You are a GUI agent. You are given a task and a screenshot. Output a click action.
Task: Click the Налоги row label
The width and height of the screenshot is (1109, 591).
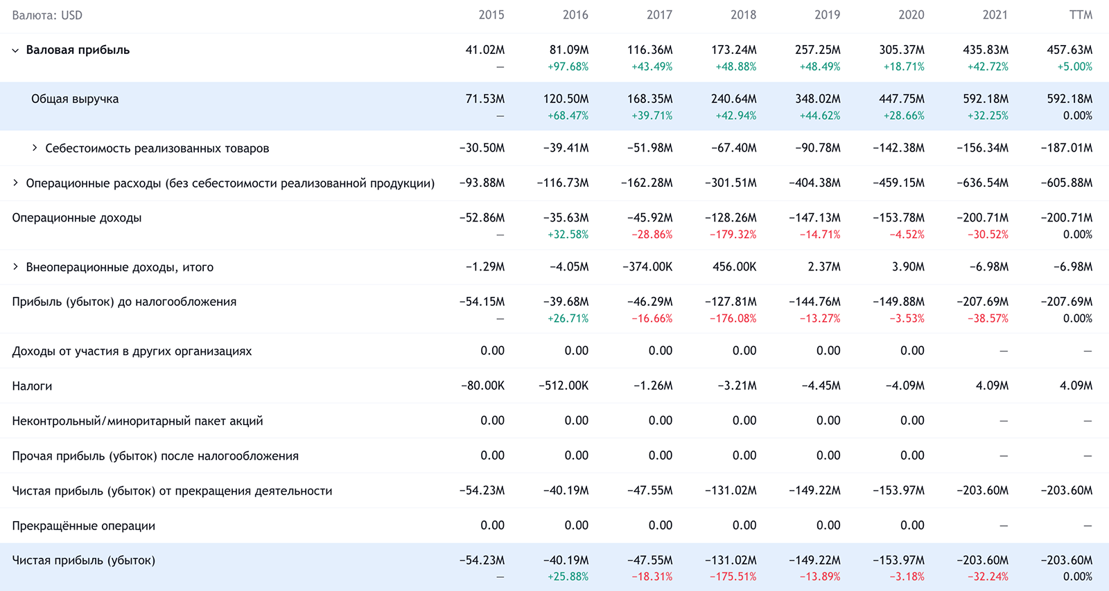(32, 386)
